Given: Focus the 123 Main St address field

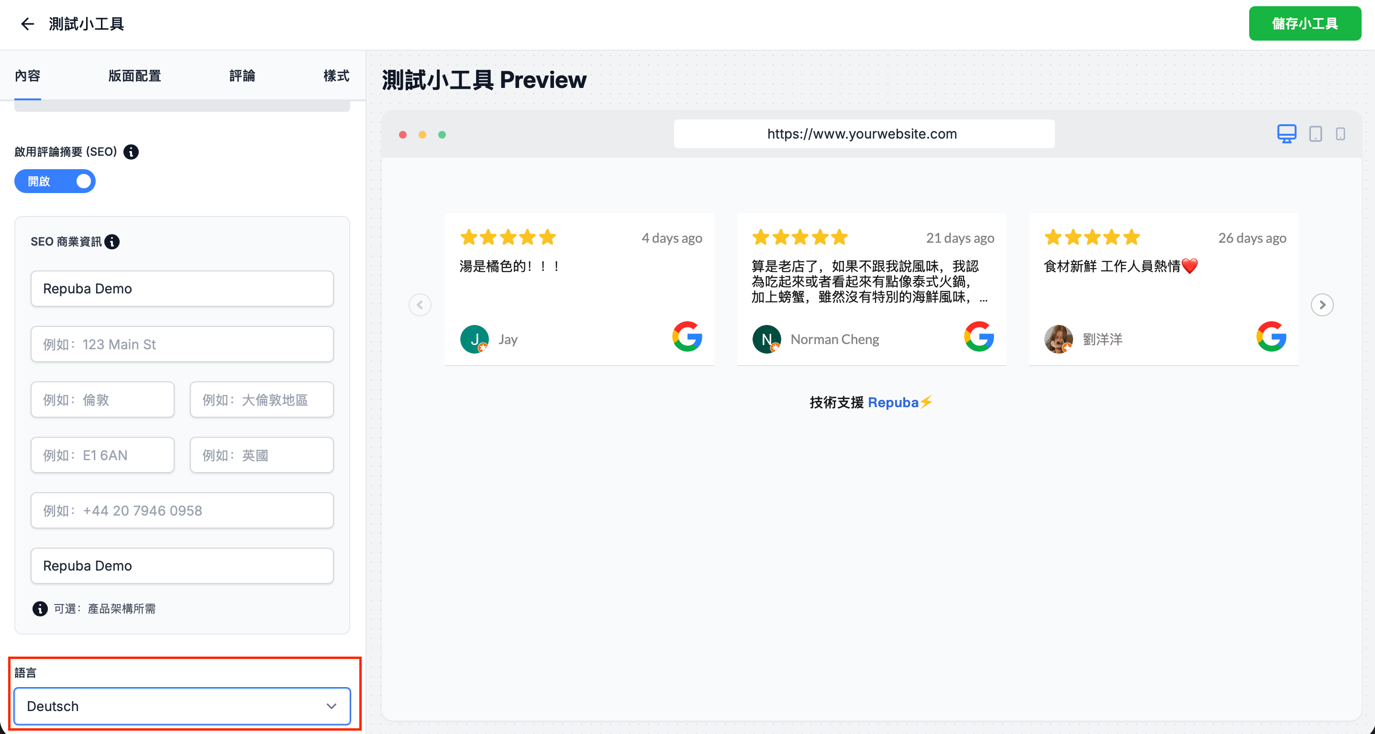Looking at the screenshot, I should pos(182,345).
